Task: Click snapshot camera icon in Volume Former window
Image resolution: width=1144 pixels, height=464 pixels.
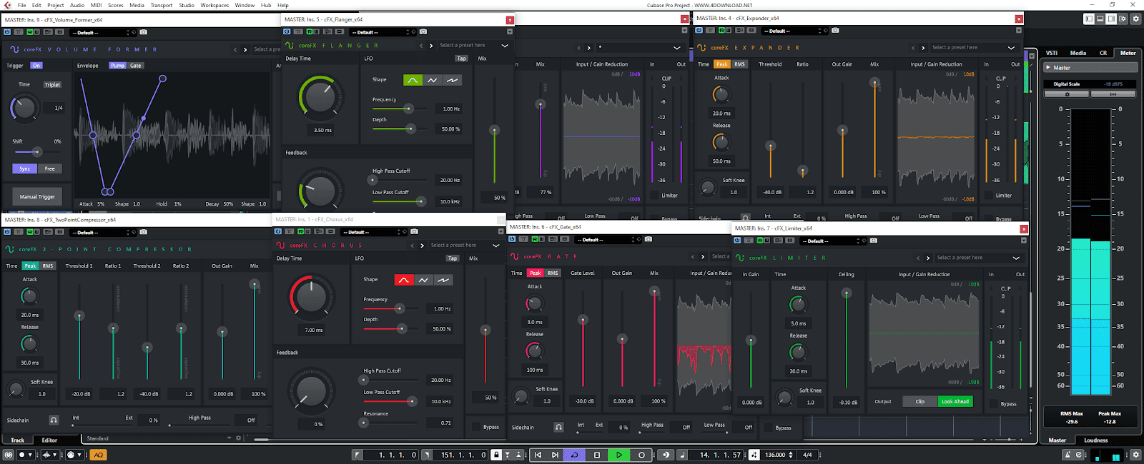Action: 143,32
